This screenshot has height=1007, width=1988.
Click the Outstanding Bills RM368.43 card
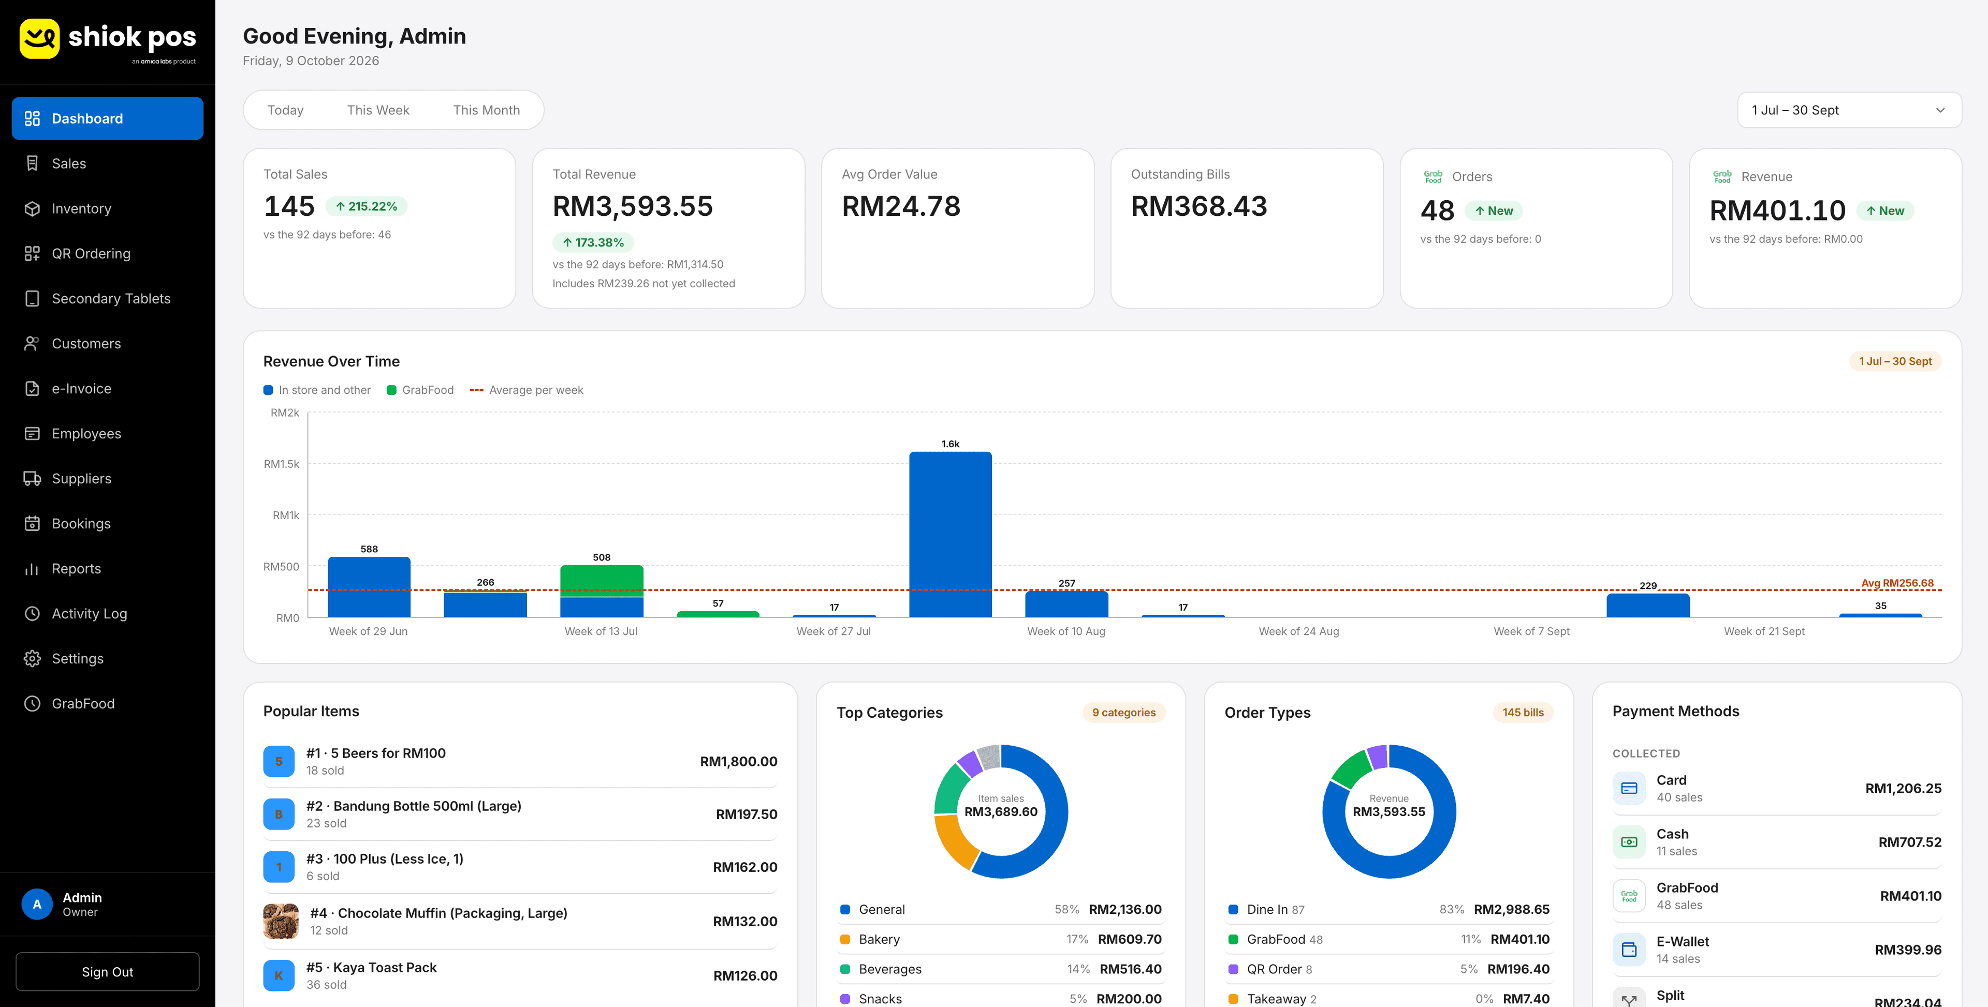click(x=1246, y=228)
